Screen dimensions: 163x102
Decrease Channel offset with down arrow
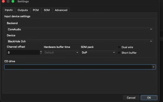pos(41,54)
